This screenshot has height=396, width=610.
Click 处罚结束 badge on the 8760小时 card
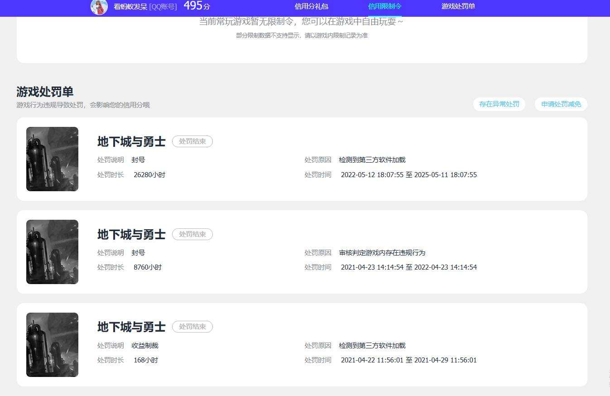coord(192,234)
